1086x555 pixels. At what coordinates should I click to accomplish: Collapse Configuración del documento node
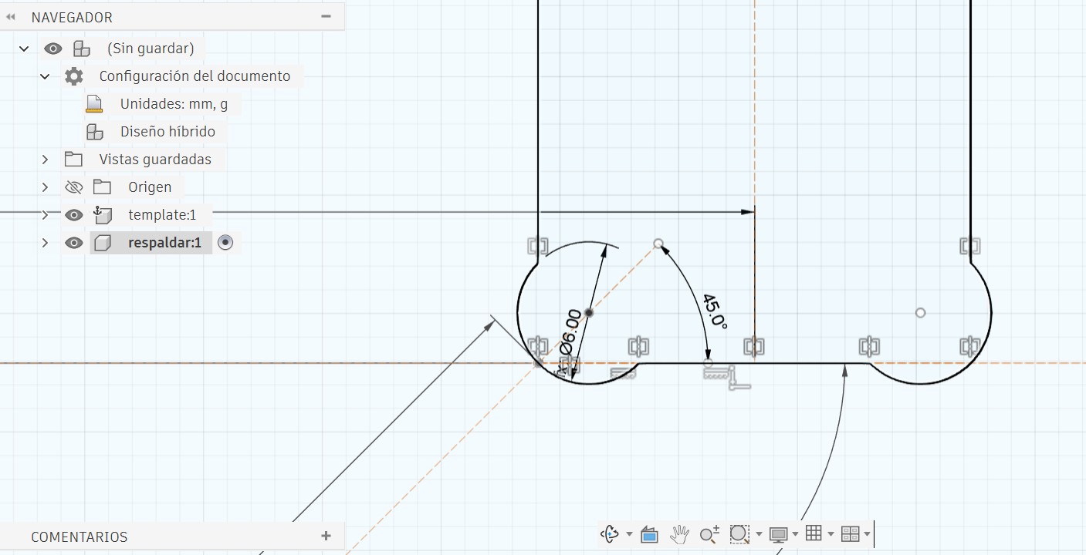point(45,76)
